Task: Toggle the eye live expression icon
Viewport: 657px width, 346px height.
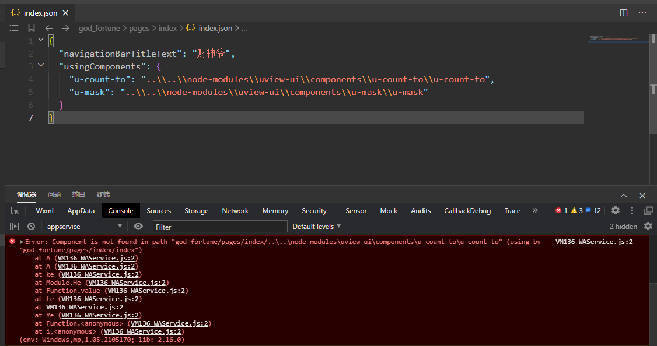Action: click(x=138, y=226)
